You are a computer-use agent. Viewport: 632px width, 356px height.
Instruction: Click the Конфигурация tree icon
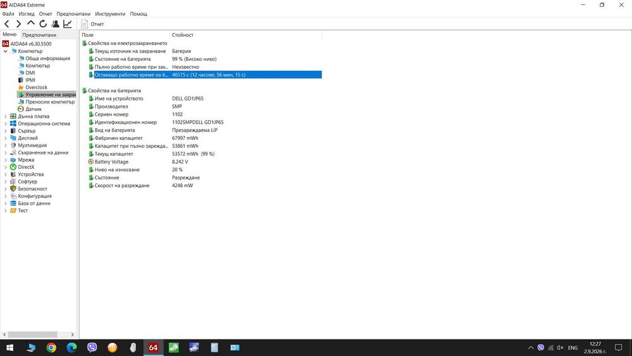(x=13, y=197)
